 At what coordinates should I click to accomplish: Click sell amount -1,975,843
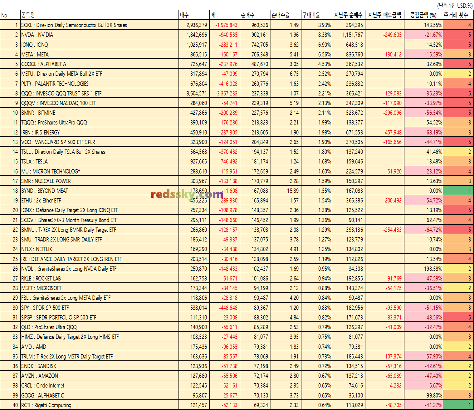point(224,25)
